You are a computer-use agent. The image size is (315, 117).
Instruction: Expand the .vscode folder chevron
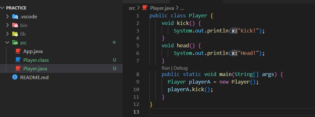(x=7, y=16)
